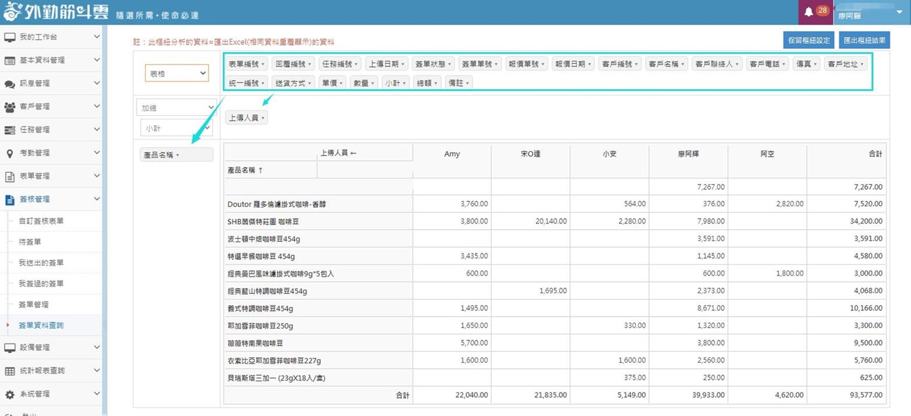The image size is (911, 416).
Task: Click the monitor icon for 我的工作台
Action: point(10,37)
